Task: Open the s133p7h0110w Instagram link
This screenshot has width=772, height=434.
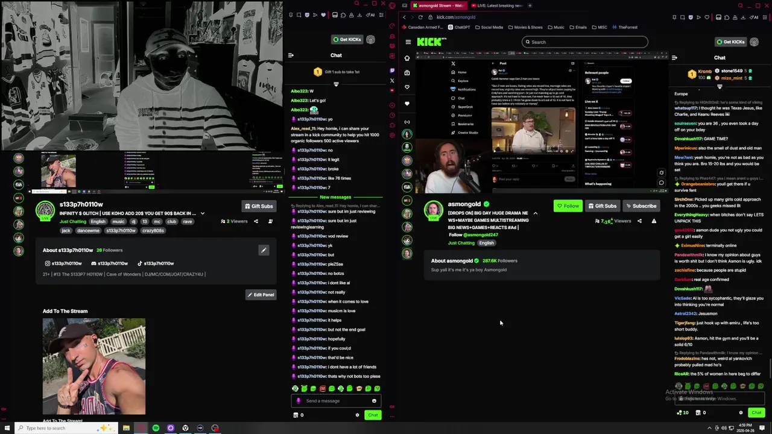Action: pyautogui.click(x=63, y=263)
